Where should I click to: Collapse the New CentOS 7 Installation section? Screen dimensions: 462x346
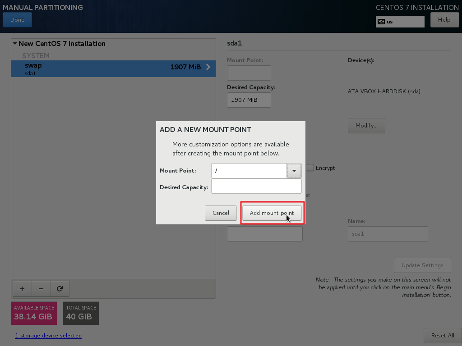pyautogui.click(x=15, y=44)
